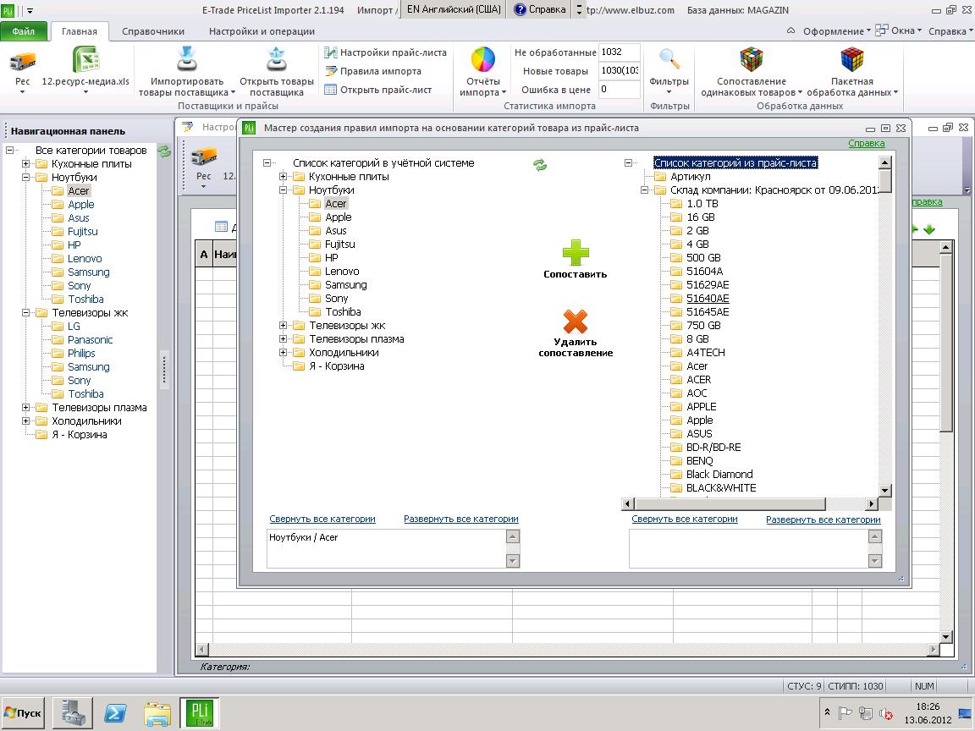This screenshot has height=731, width=975.
Task: Expand Кухонные плиты in navigation panel
Action: [x=25, y=164]
